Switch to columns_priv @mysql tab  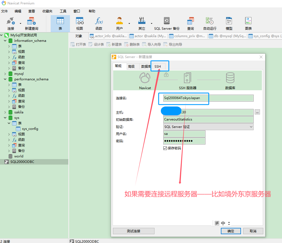coord(187,36)
